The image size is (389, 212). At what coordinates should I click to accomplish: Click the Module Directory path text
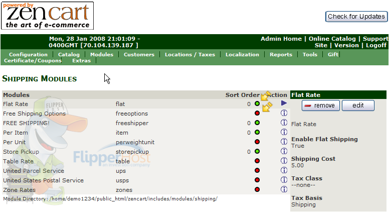click(110, 199)
